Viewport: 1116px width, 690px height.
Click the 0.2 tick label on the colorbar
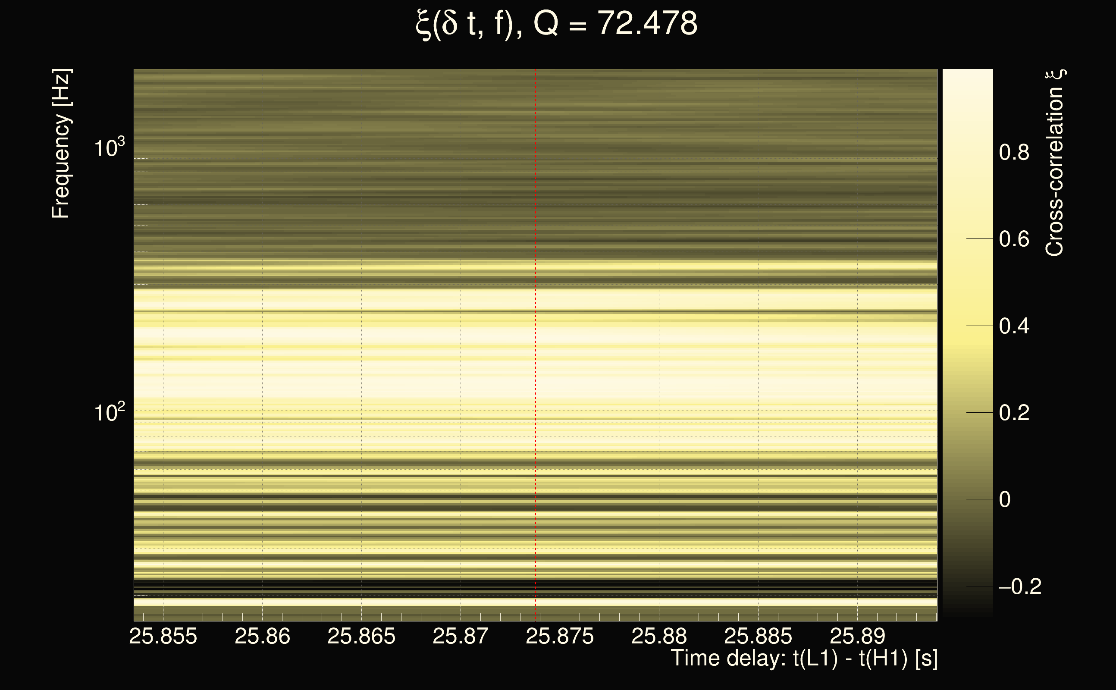pos(1014,413)
